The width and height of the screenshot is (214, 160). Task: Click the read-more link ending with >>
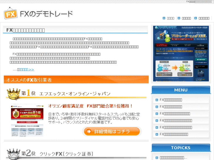[x=26, y=70]
